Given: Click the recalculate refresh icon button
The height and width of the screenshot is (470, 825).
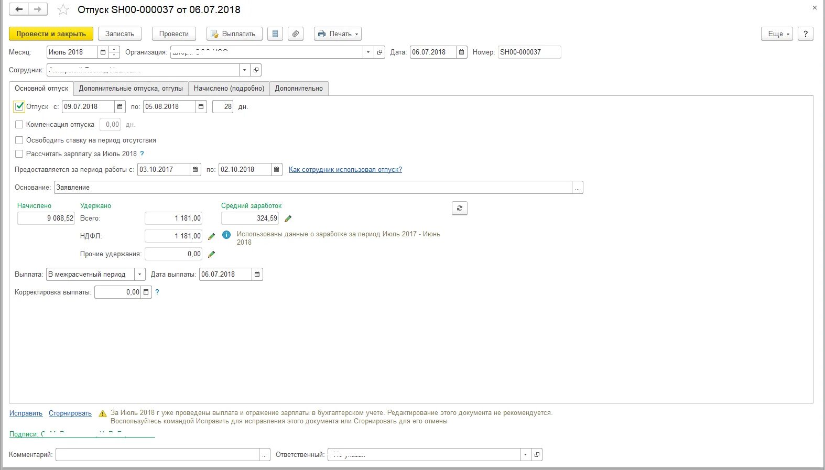Looking at the screenshot, I should [460, 208].
